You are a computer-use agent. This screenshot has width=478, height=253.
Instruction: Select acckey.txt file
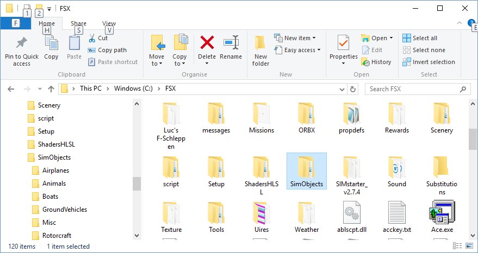click(x=396, y=217)
